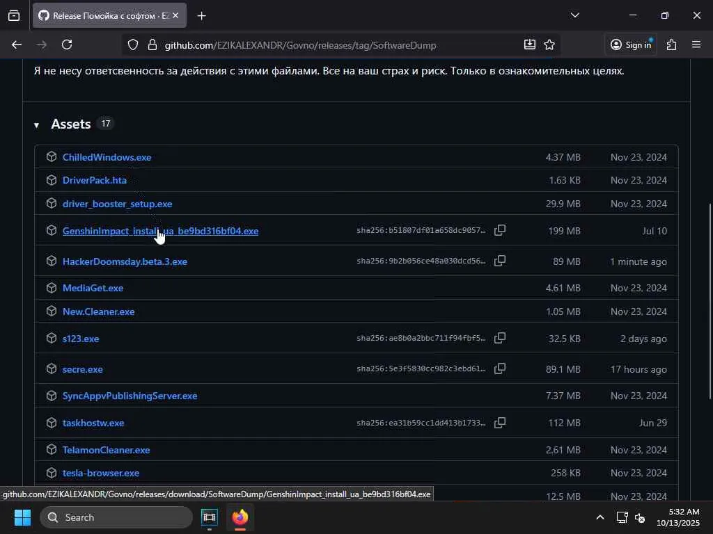Download DriverPack.hta

tap(95, 180)
